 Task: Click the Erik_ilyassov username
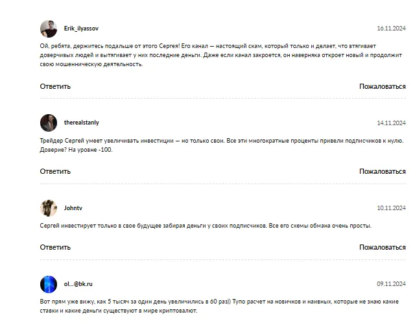click(81, 29)
